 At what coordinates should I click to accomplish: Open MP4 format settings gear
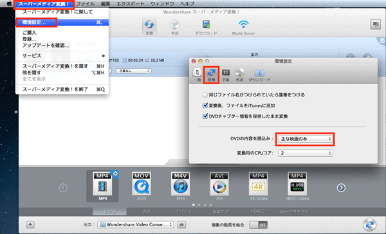pyautogui.click(x=115, y=174)
